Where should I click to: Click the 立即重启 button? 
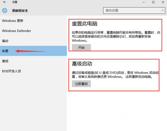pyautogui.click(x=81, y=84)
